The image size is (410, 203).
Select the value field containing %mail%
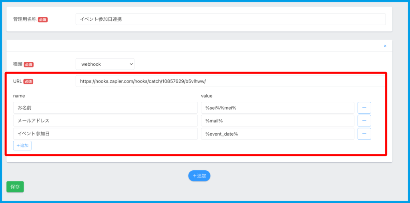point(277,120)
